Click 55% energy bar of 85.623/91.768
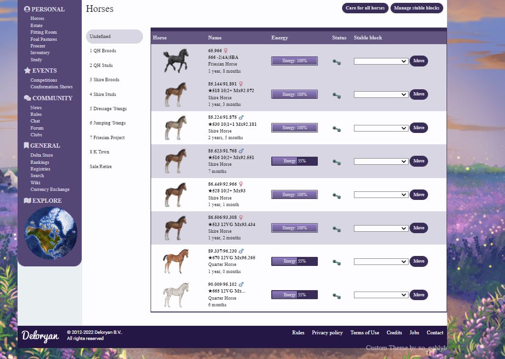Image resolution: width=505 pixels, height=359 pixels. click(x=295, y=161)
